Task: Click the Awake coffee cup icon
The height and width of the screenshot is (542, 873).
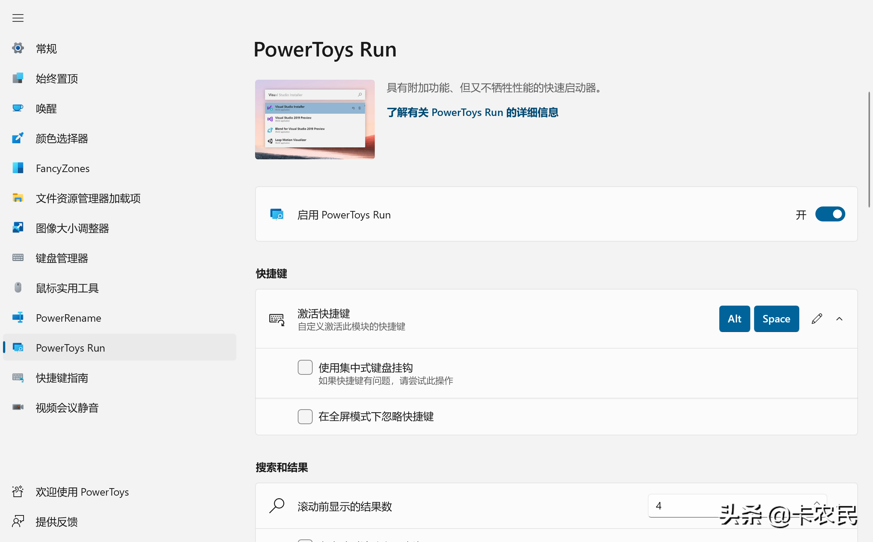Action: [18, 108]
